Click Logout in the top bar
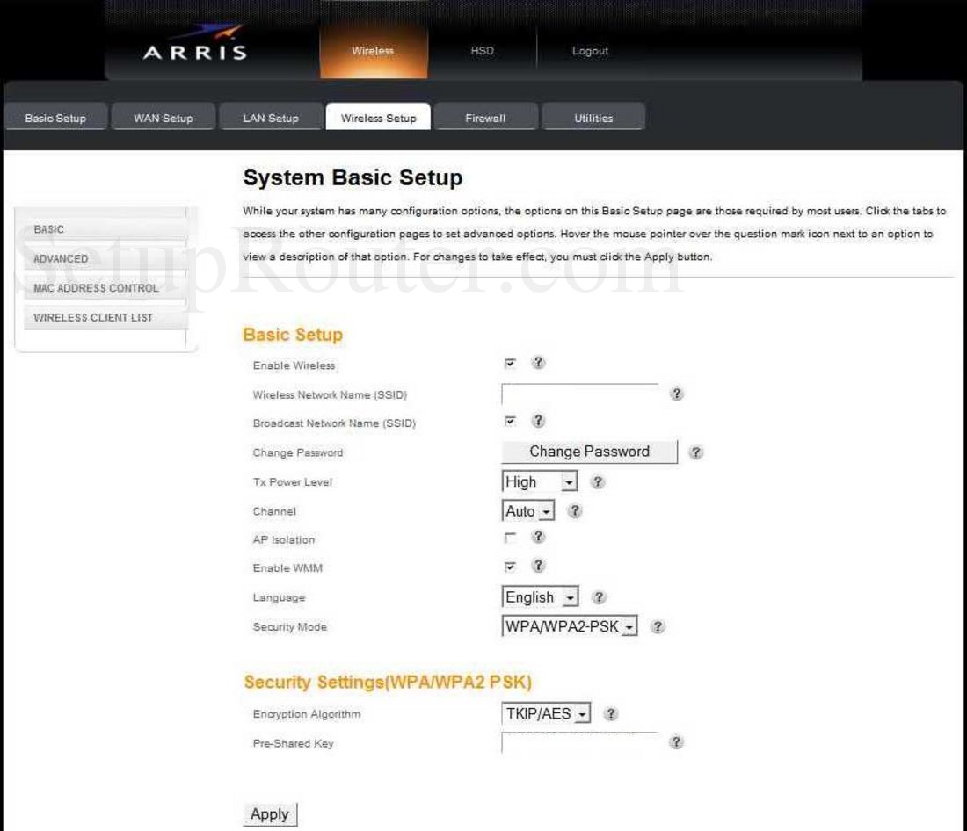 590,51
